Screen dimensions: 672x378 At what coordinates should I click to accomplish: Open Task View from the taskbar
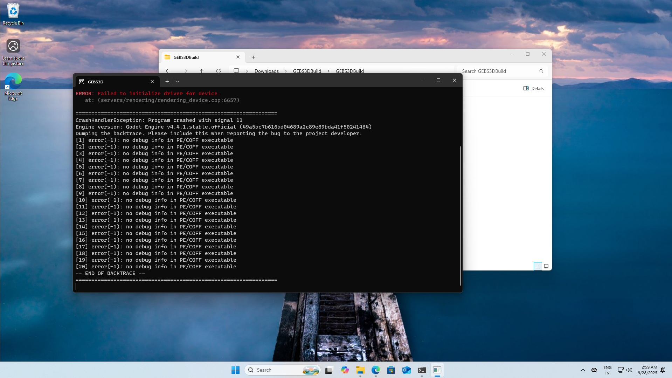tap(329, 370)
